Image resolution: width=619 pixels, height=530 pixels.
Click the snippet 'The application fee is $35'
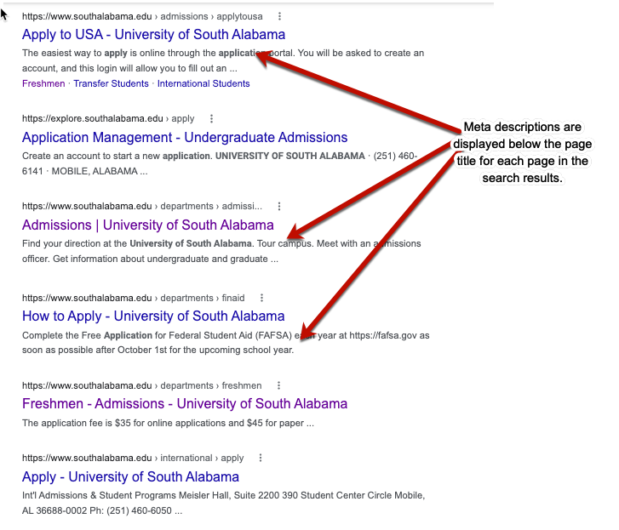pos(169,423)
